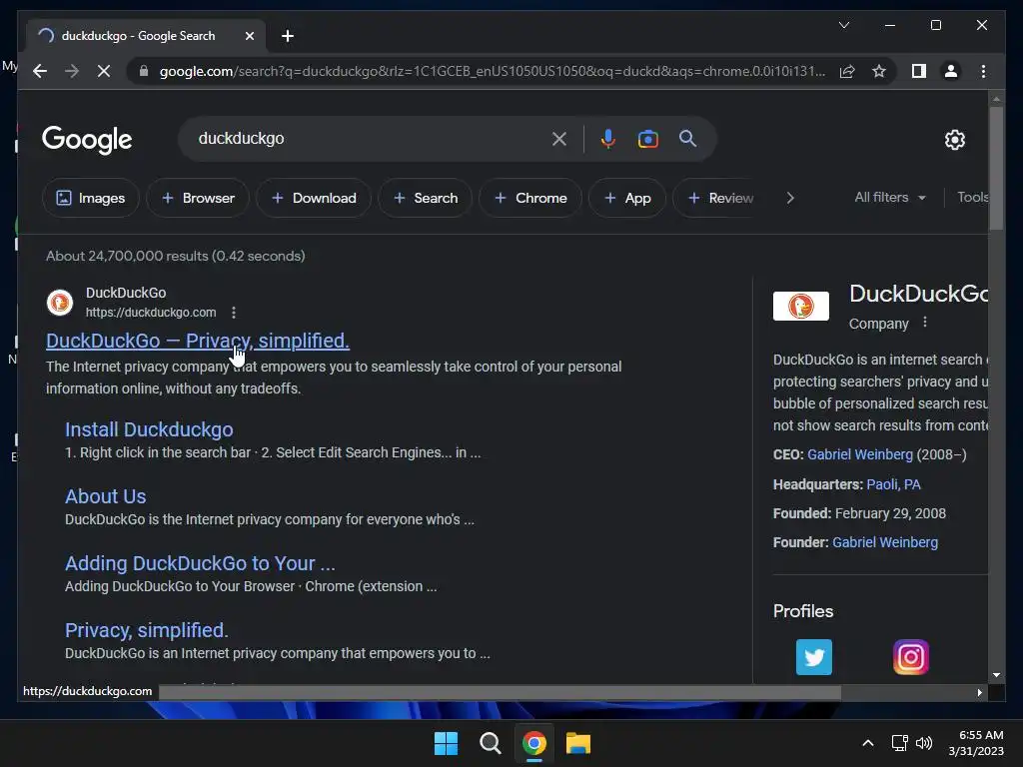Open the Instagram profile icon
The width and height of the screenshot is (1023, 767).
point(911,657)
